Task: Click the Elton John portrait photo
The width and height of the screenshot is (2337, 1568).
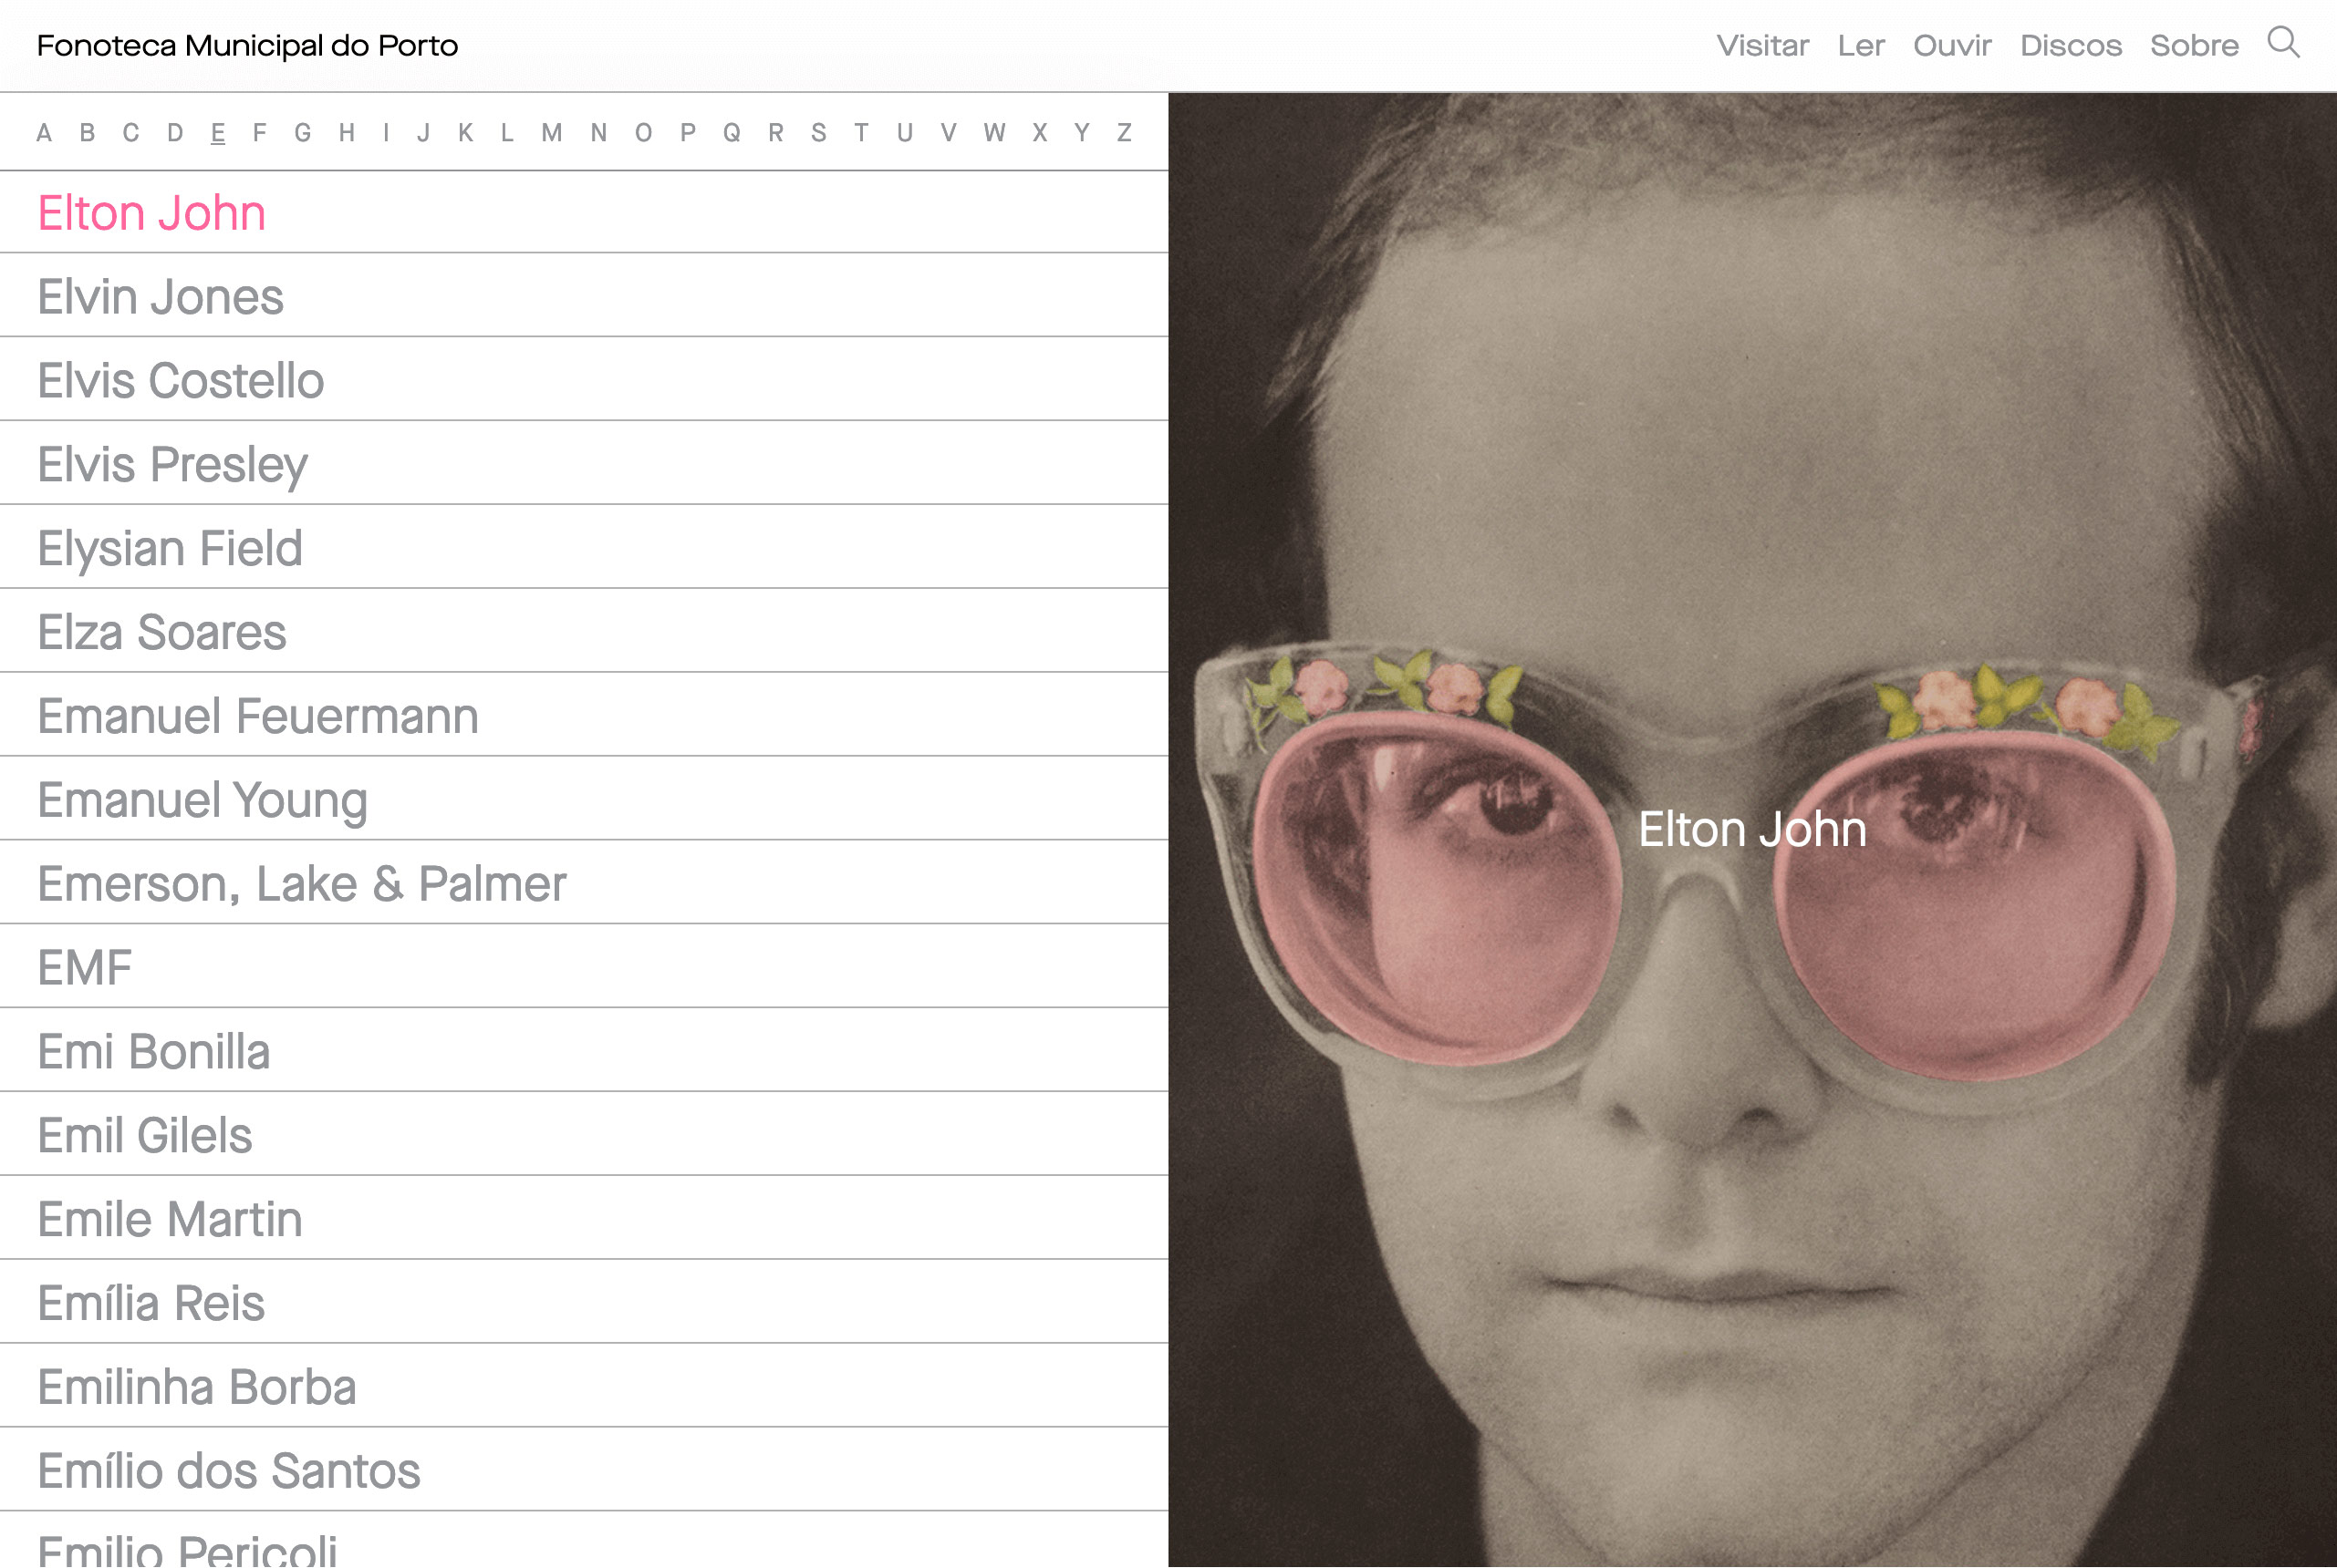Action: click(x=1753, y=830)
